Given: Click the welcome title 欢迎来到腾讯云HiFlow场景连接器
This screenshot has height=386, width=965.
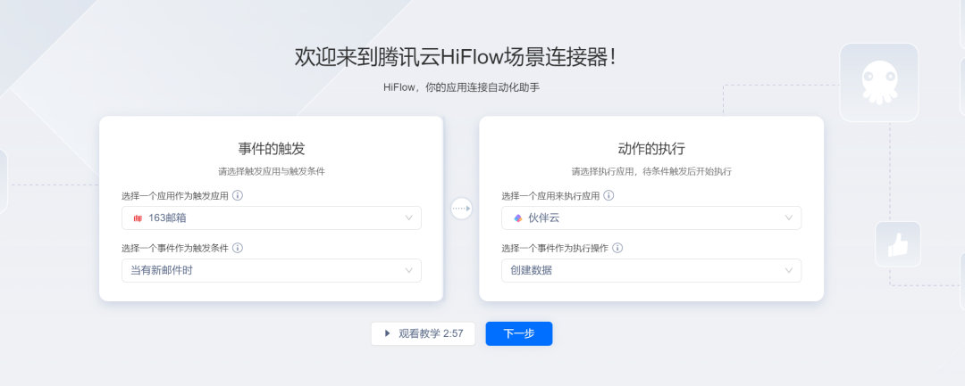Looking at the screenshot, I should 456,57.
